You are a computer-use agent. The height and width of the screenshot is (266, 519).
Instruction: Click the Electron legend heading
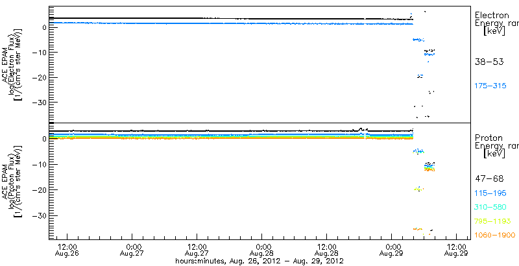click(492, 15)
